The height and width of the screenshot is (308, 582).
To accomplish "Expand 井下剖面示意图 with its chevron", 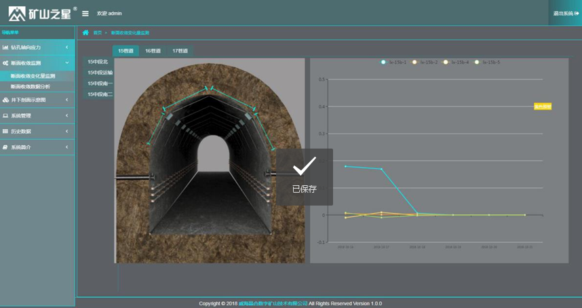I will [x=66, y=100].
